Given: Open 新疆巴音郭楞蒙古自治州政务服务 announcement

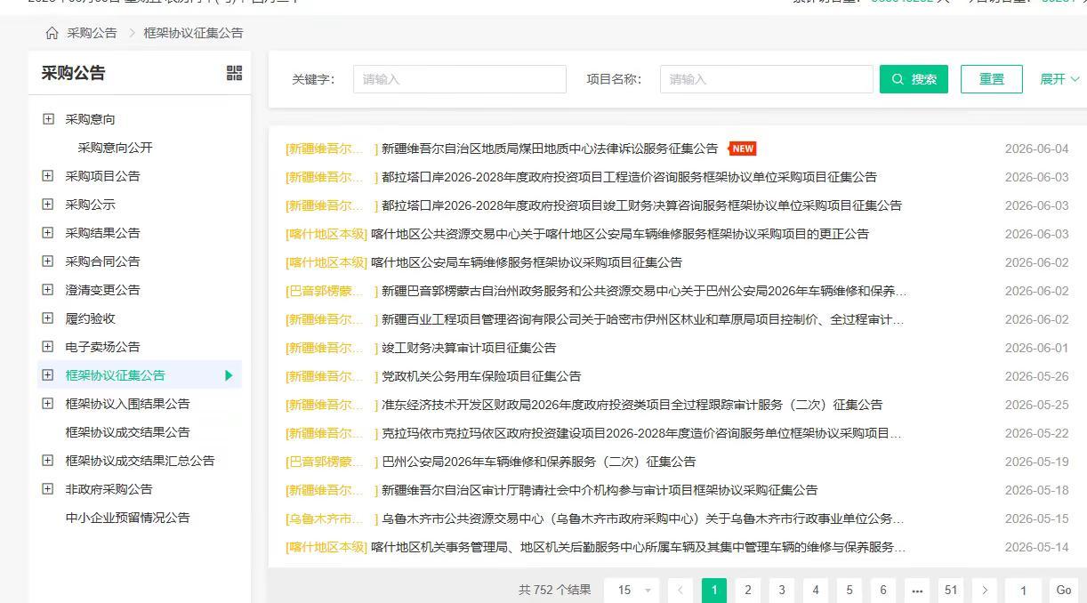Looking at the screenshot, I should point(645,291).
